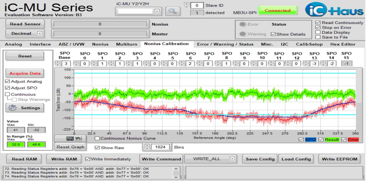The width and height of the screenshot is (366, 182).
Task: Click the Bins count stepper arrows
Action: click(147, 147)
